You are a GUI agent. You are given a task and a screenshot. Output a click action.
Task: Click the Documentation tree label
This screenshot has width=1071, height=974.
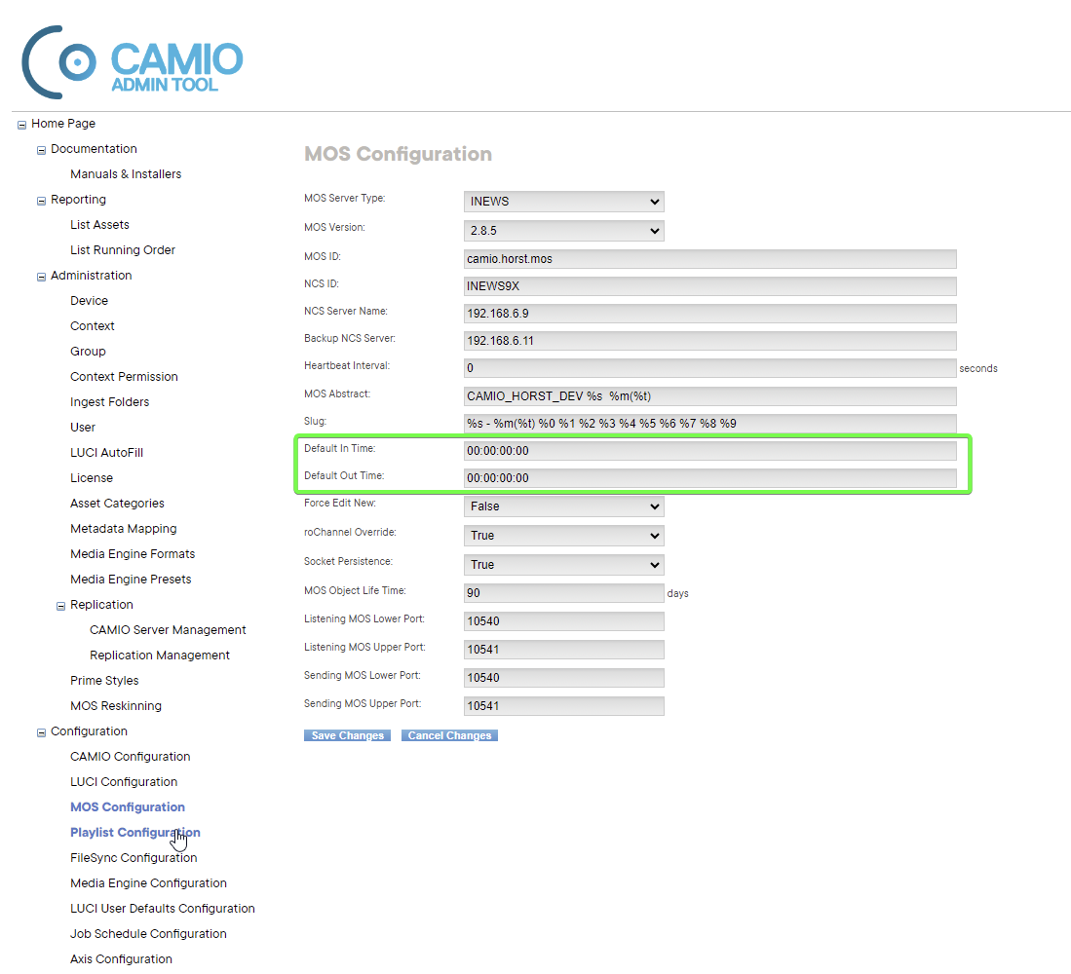(x=94, y=149)
